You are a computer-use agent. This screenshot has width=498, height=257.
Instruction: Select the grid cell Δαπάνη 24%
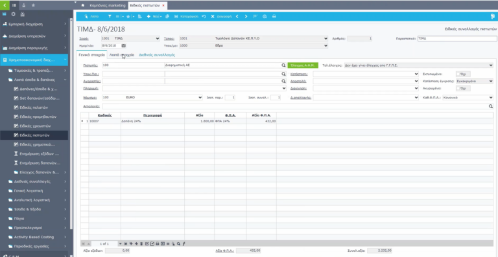coord(152,121)
